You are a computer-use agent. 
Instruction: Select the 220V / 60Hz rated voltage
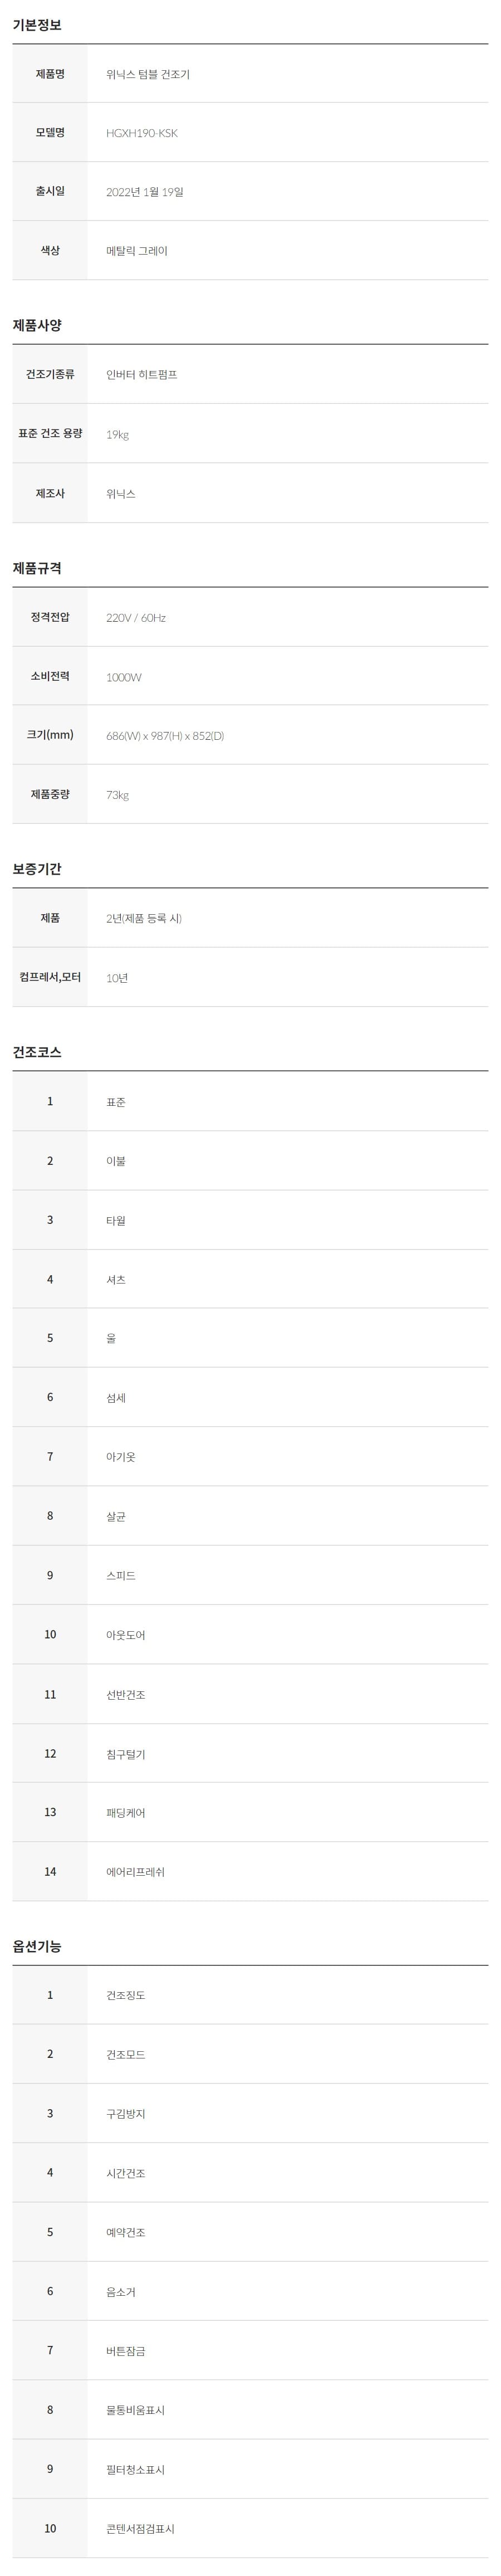coord(136,618)
